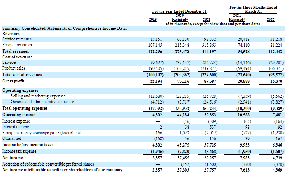This screenshot has width=289, height=177.
Task: Click interest expense value (309)
Action: tap(213, 121)
